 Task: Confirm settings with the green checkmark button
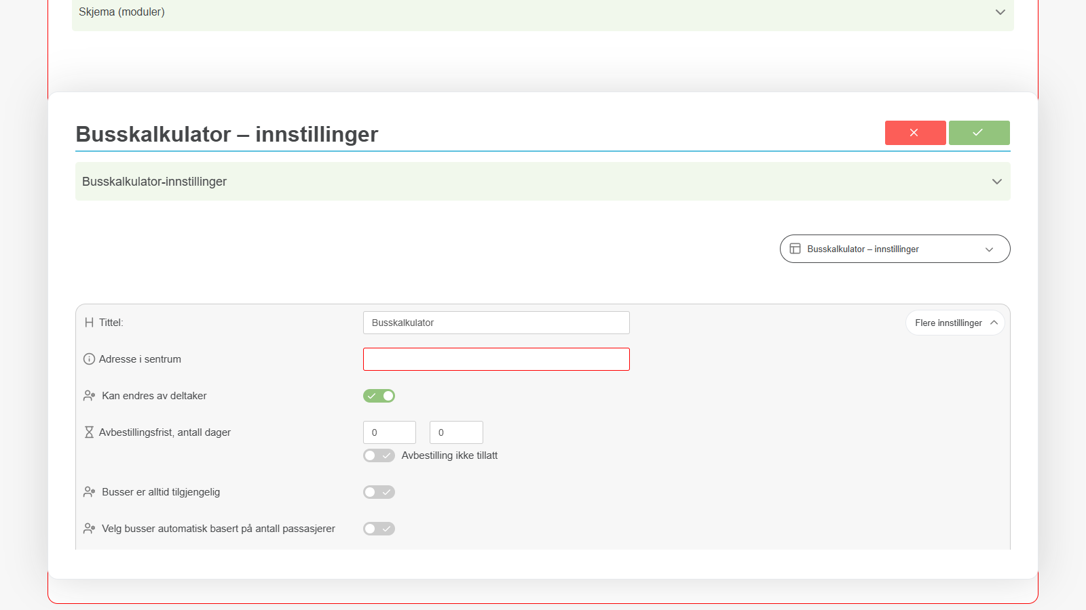click(979, 133)
